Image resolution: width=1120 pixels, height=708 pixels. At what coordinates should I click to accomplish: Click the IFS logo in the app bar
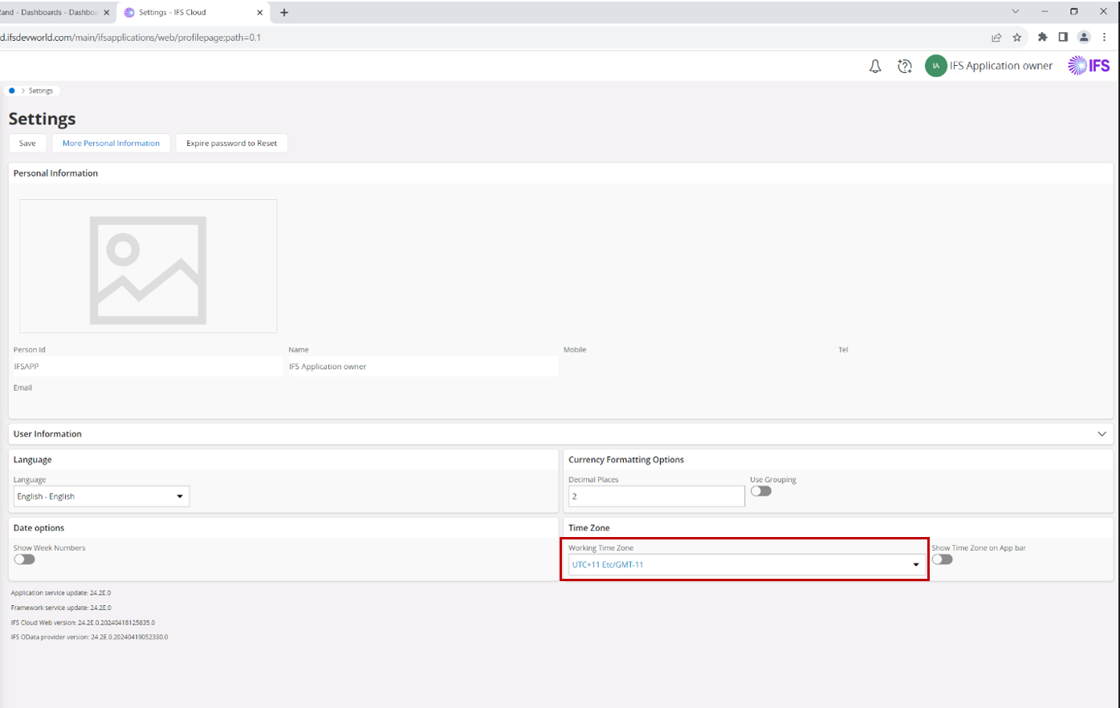(x=1089, y=65)
